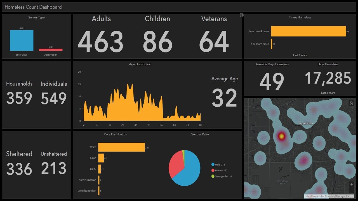Click the Gender Ratio chart title
Screen dimensions: 358x201
coord(200,134)
